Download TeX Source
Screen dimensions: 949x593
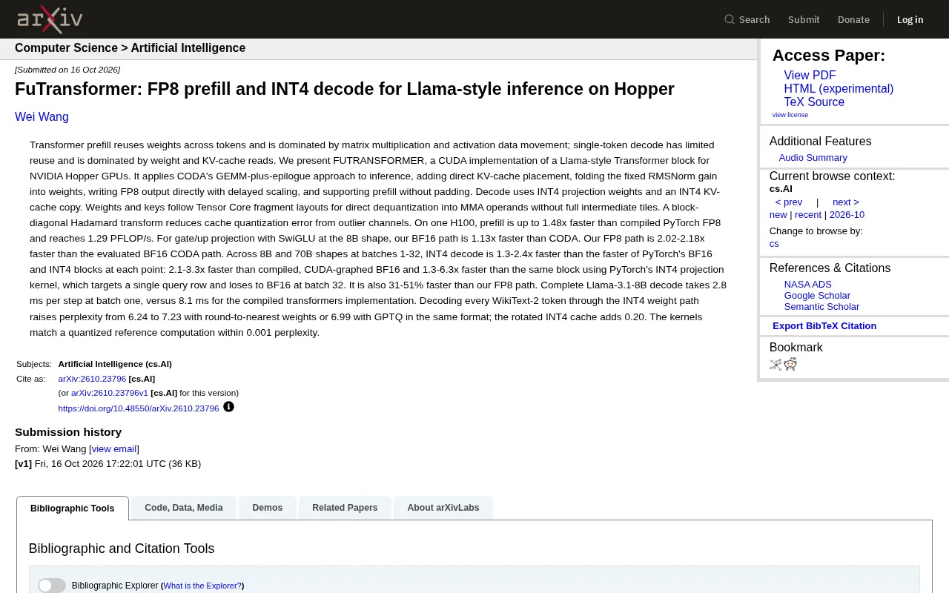[x=814, y=102]
